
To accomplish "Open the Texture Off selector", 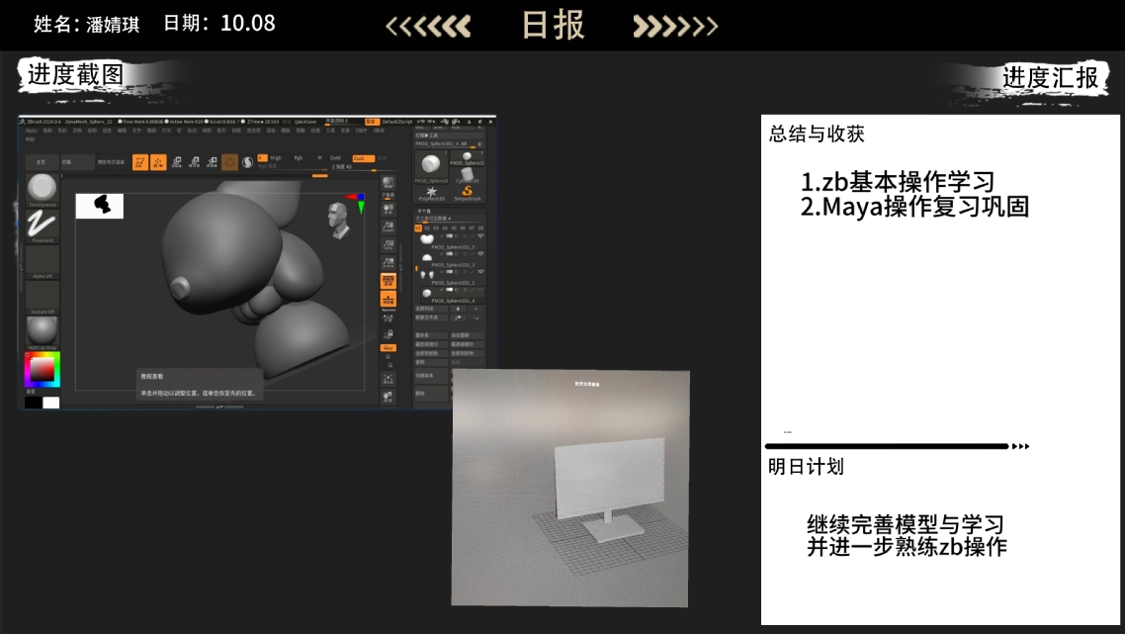I will [x=43, y=297].
